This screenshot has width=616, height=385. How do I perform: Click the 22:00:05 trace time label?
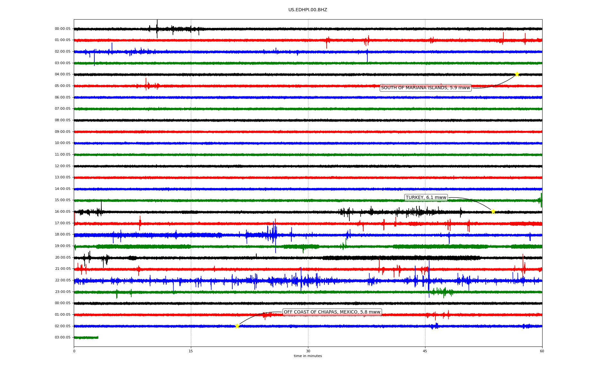point(63,280)
